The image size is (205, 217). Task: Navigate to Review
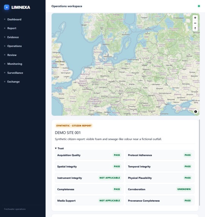point(12,55)
